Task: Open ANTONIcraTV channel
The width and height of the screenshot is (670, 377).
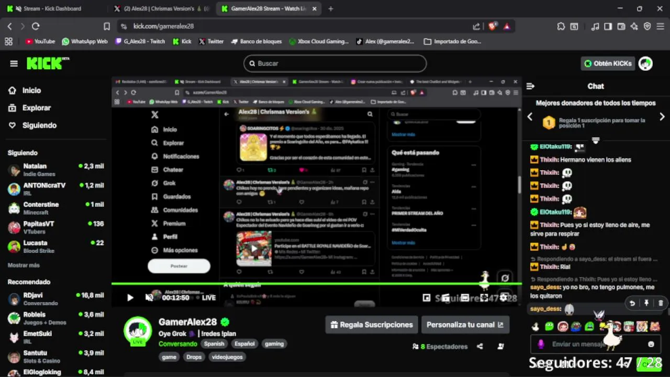Action: (x=55, y=189)
